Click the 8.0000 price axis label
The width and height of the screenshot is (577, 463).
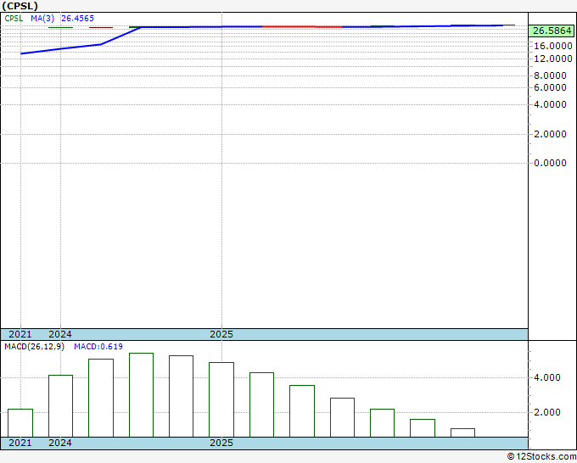550,75
